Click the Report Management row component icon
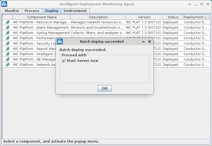Screen dimensions: 212x146 (x=7, y=49)
